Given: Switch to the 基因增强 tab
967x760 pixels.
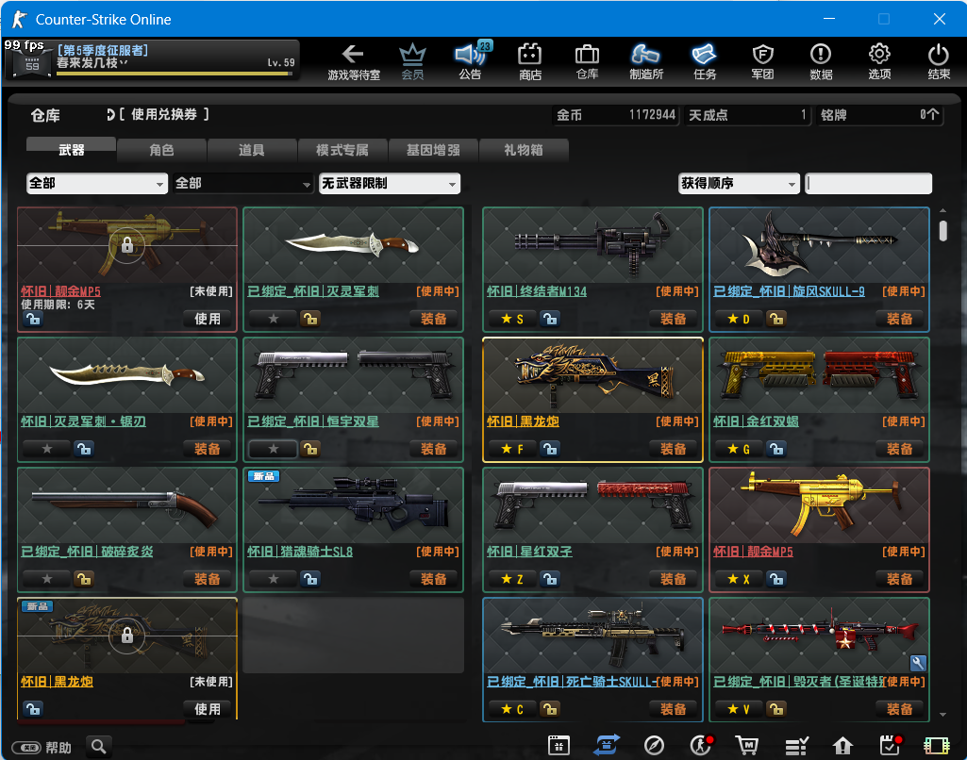Looking at the screenshot, I should 433,150.
